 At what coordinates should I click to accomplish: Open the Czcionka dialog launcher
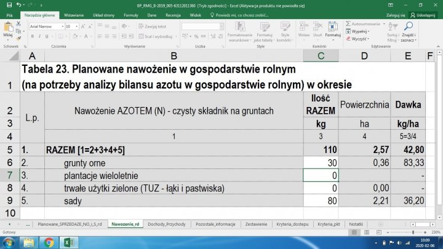92,47
